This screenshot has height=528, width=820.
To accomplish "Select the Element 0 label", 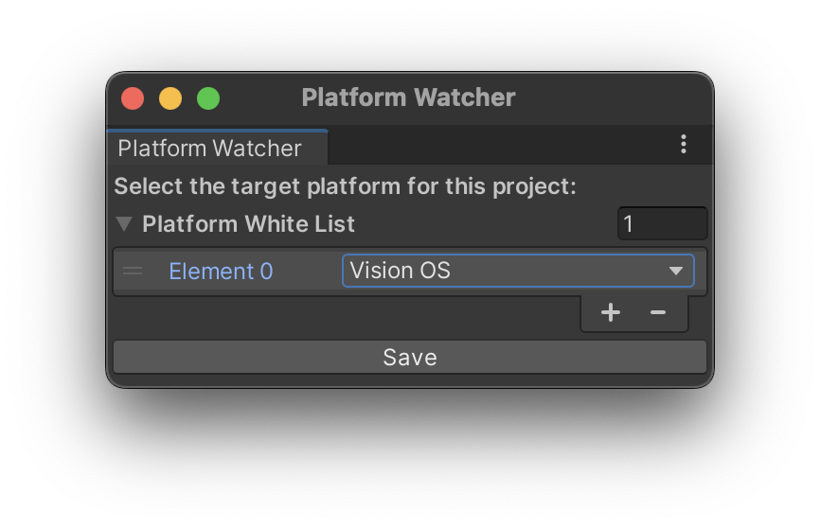I will [x=221, y=272].
